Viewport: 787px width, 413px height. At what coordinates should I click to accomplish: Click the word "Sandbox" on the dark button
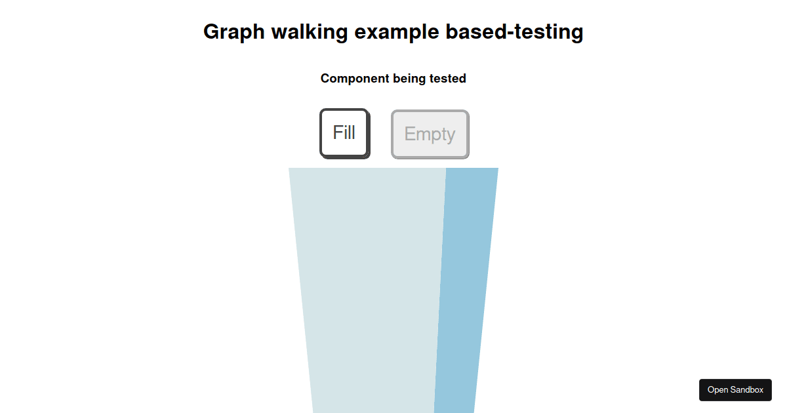pyautogui.click(x=747, y=389)
